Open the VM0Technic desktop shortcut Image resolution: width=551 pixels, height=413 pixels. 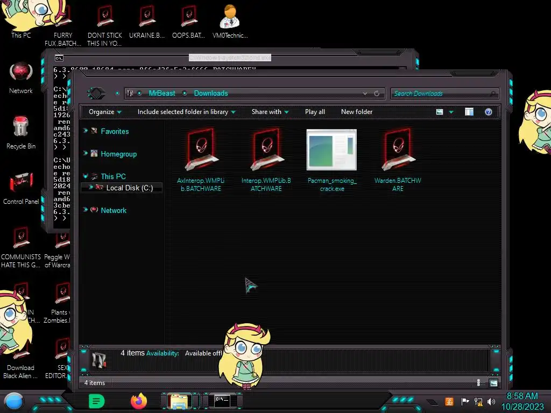pyautogui.click(x=230, y=20)
